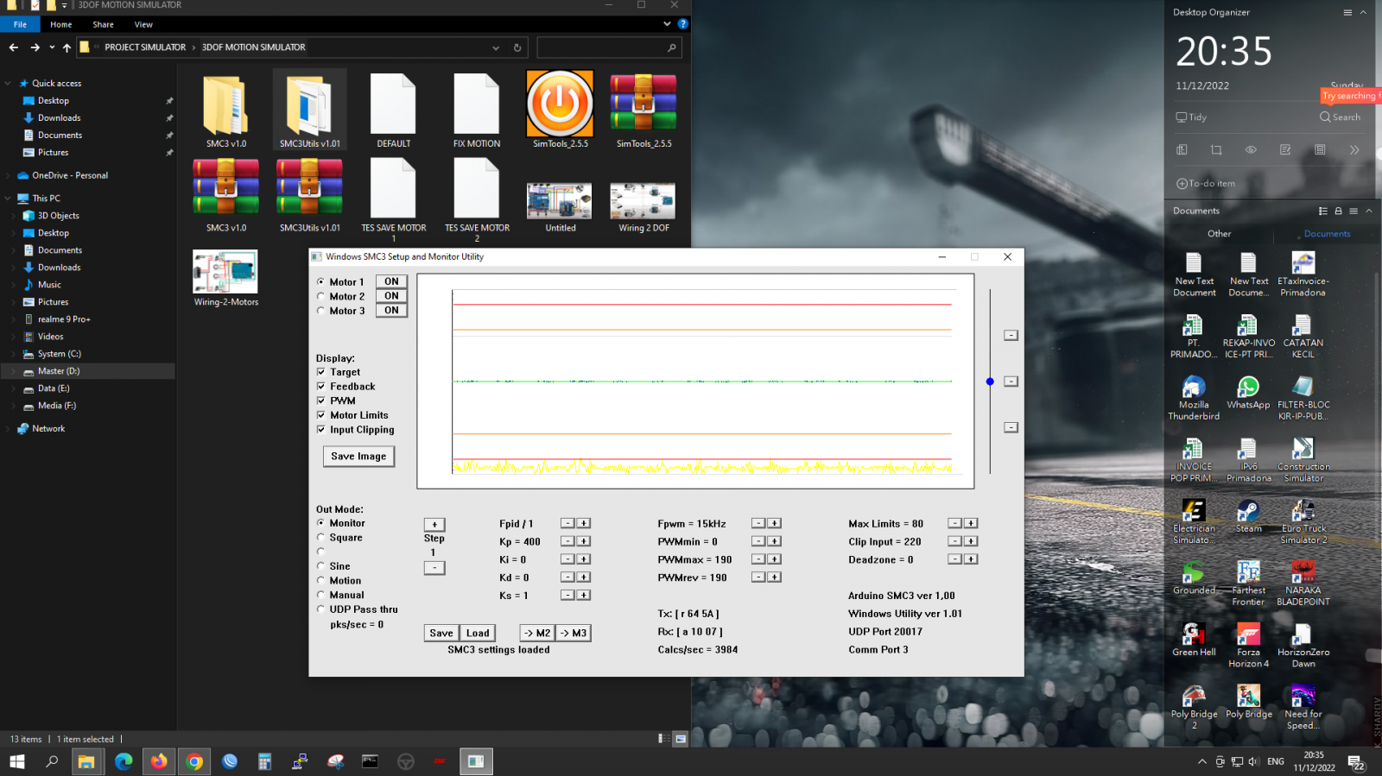Open the File menu in Explorer
This screenshot has height=776, width=1382.
coord(20,24)
